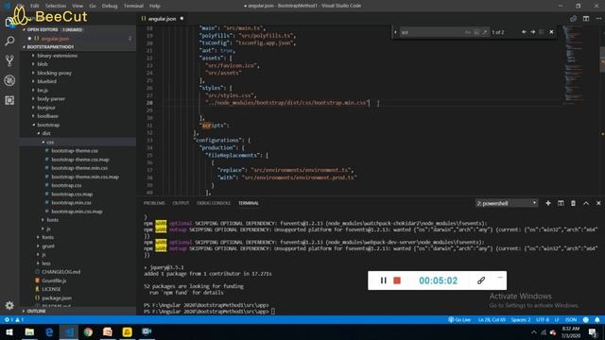
Task: Open the Terminal menu
Action: 133,6
